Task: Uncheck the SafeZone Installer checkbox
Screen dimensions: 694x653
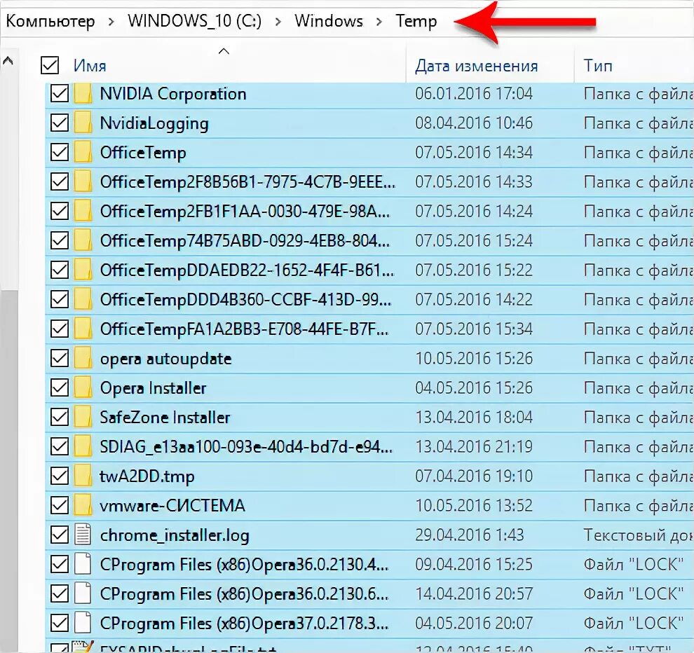Action: click(x=60, y=417)
